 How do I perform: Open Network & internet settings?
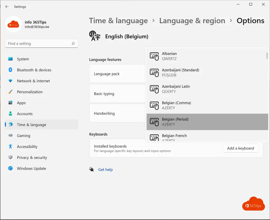(x=33, y=81)
